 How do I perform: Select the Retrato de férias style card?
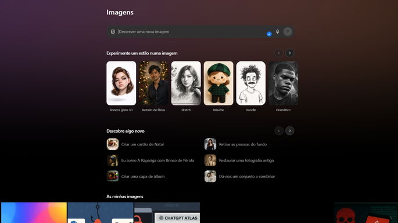coord(153,83)
